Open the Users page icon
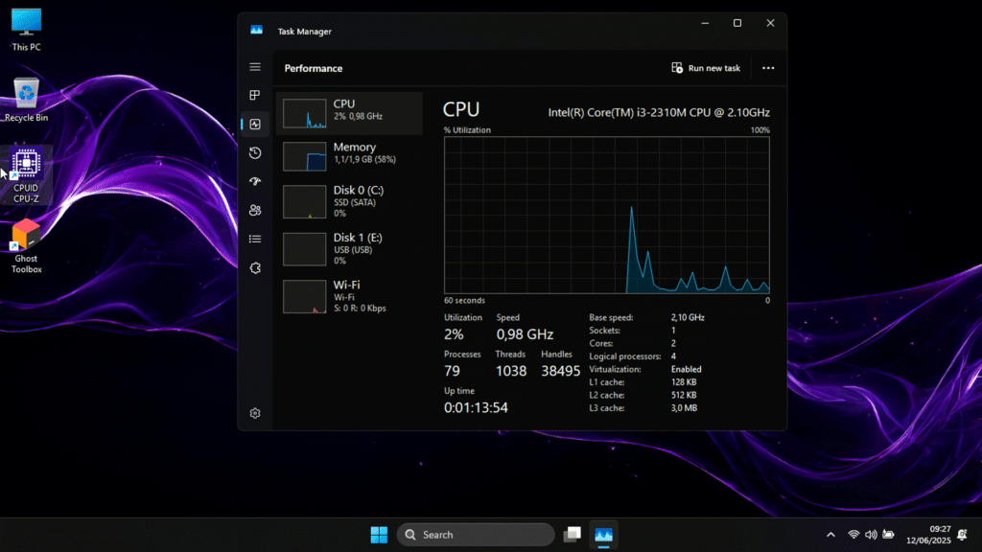Screen dimensions: 982x552 [x=255, y=210]
